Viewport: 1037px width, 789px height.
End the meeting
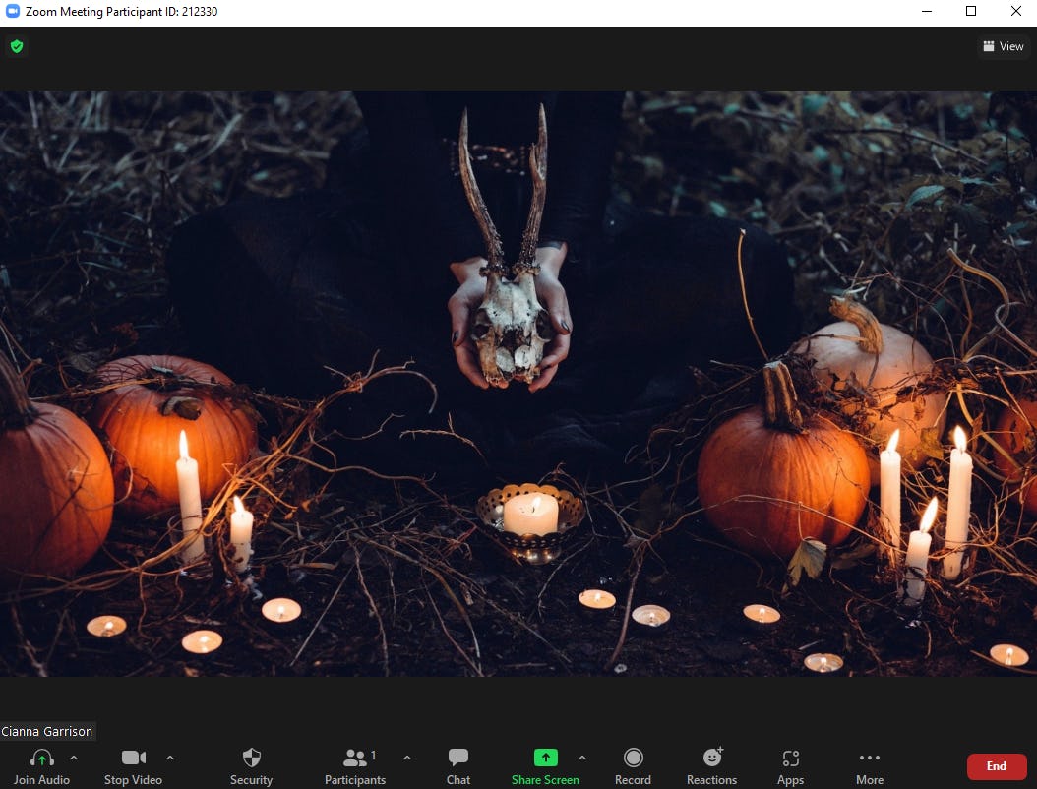[996, 765]
